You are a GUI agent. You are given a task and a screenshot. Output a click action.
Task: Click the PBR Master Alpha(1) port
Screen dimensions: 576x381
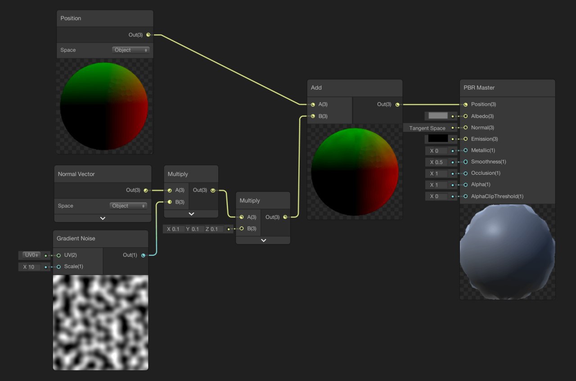pos(465,184)
